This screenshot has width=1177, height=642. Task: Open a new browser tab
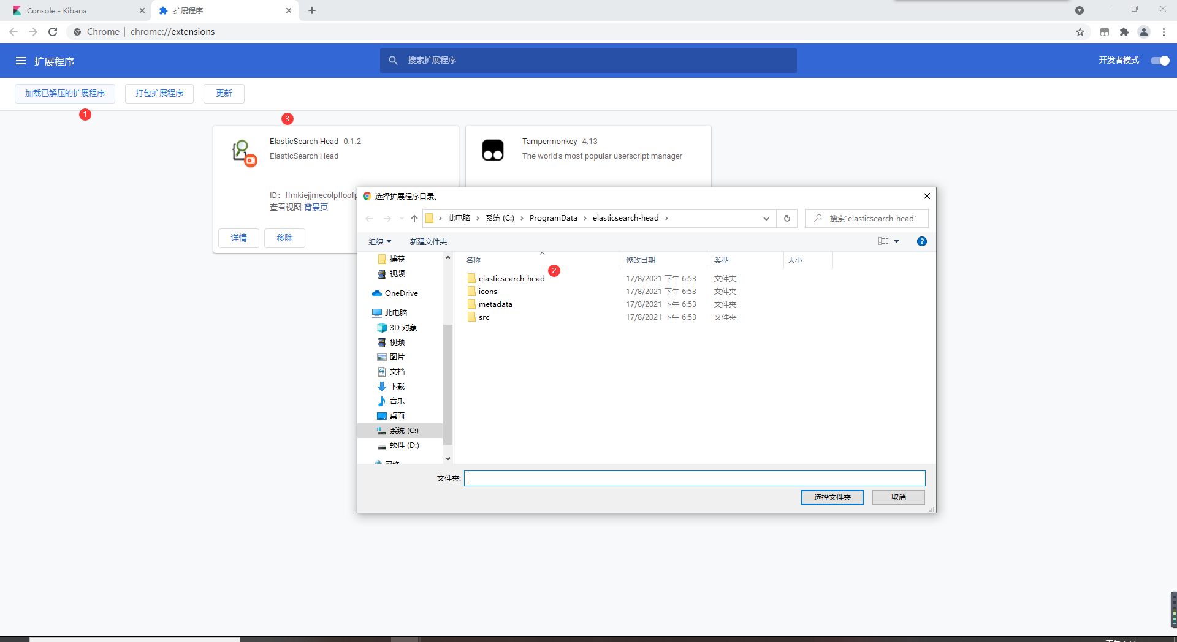coord(312,10)
